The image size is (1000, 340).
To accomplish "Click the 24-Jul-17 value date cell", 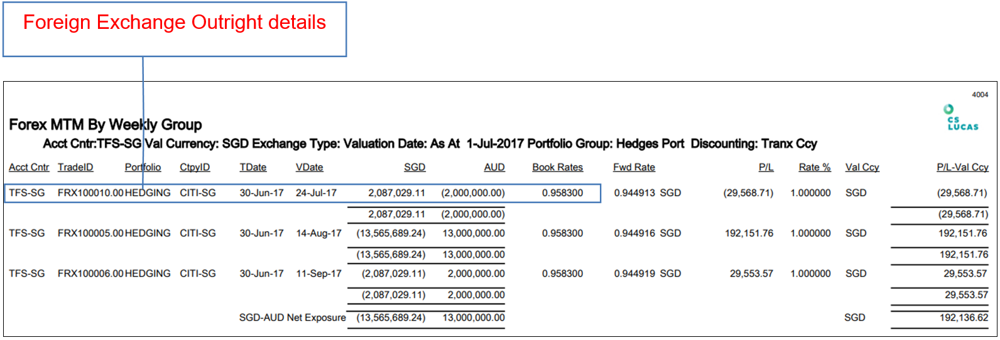I will 316,193.
